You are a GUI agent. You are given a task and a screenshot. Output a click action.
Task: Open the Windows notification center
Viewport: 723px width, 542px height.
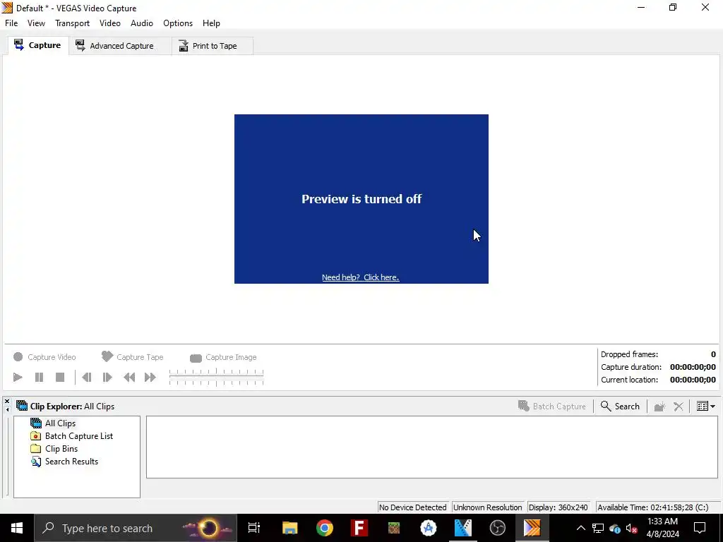[x=700, y=528]
